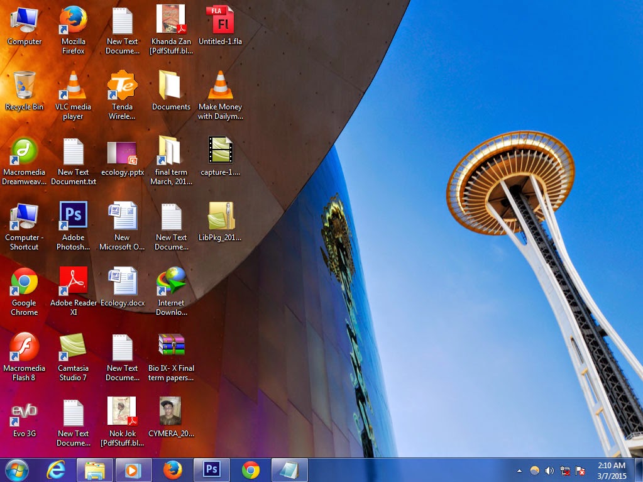Select the Internet Download Manager shortcut
This screenshot has height=482, width=643.
(x=171, y=292)
